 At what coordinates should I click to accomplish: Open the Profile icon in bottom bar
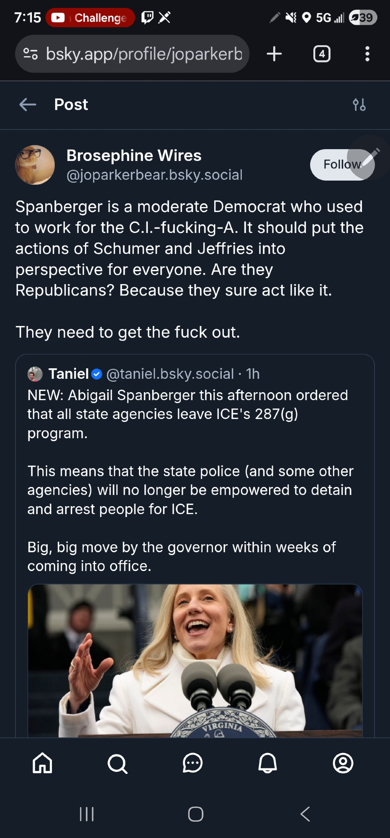point(343,763)
